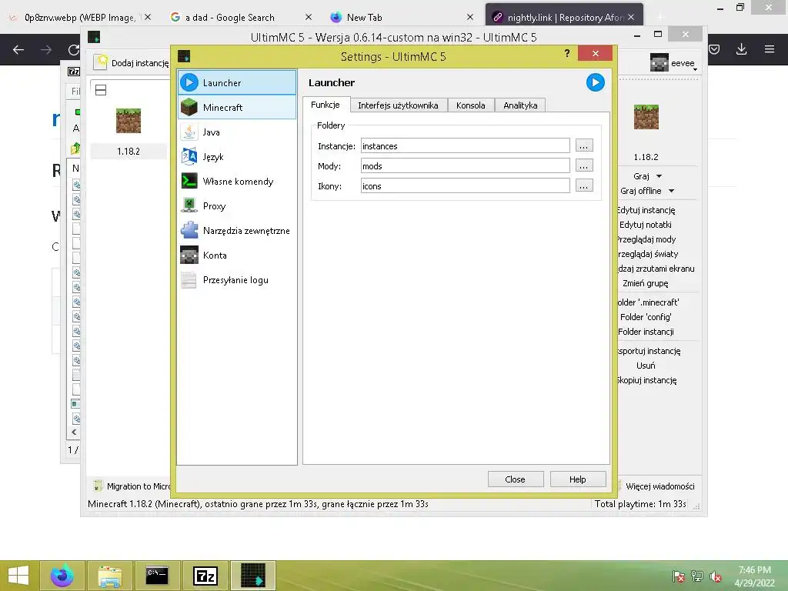Image resolution: width=788 pixels, height=591 pixels.
Task: Click the network tray icon
Action: [x=697, y=576]
